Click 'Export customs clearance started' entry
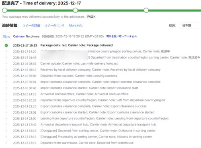Viewport: 201px width, 148px height. (x=97, y=112)
